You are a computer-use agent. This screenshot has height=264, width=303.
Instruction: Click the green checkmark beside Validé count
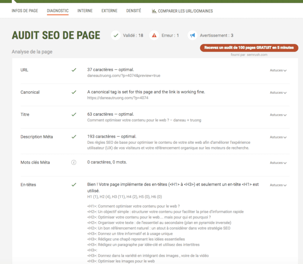[115, 35]
